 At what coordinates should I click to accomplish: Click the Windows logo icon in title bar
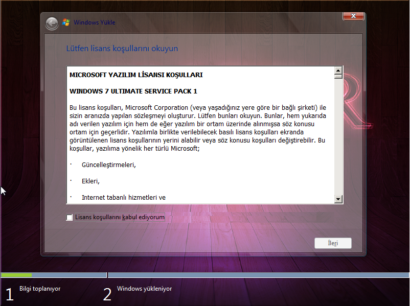(66, 22)
